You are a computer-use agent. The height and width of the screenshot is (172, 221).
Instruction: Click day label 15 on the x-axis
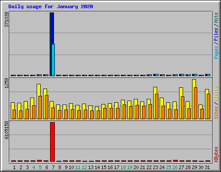point(104,167)
